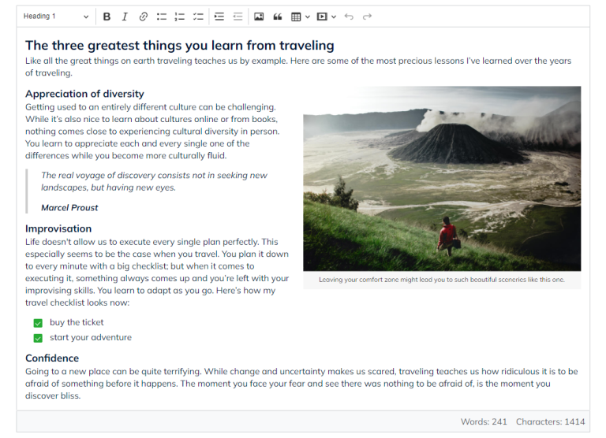Create a bulleted list
The width and height of the screenshot is (606, 438).
click(162, 17)
